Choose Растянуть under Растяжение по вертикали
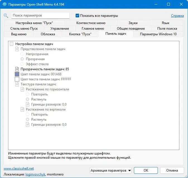 27,120
